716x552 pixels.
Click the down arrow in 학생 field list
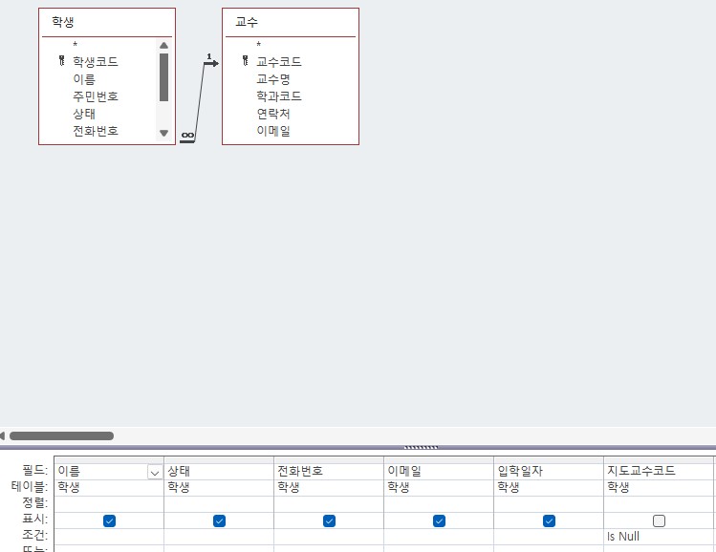coord(163,134)
